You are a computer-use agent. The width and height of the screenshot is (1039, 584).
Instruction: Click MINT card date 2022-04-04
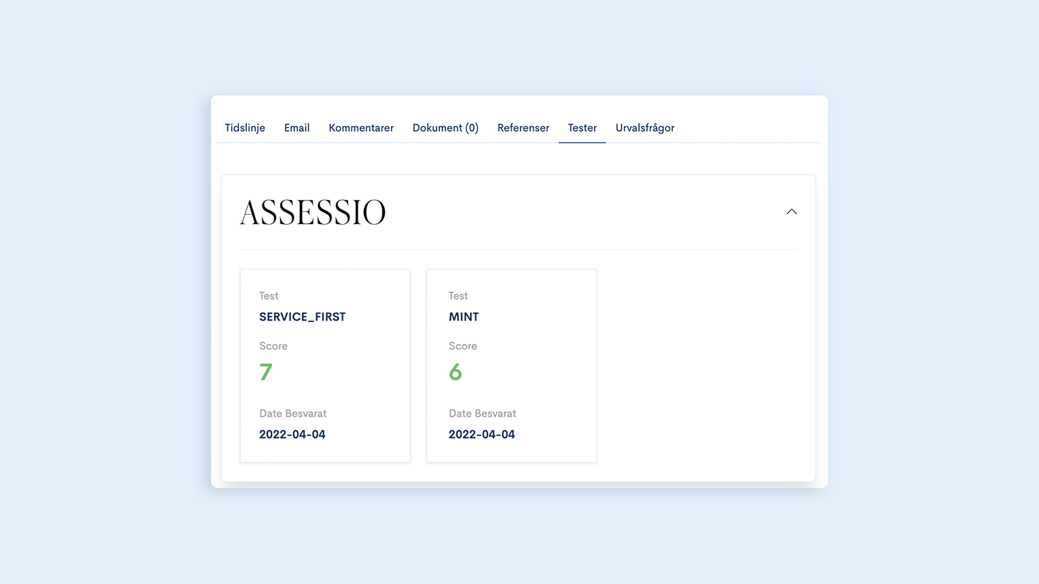pyautogui.click(x=482, y=434)
